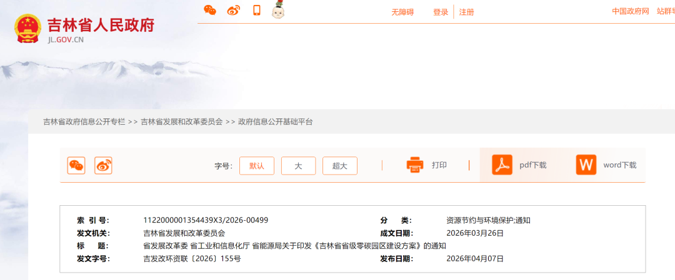The height and width of the screenshot is (280, 675).
Task: Open 吉林省发展和改革委员会 breadcrumb link
Action: coord(181,122)
